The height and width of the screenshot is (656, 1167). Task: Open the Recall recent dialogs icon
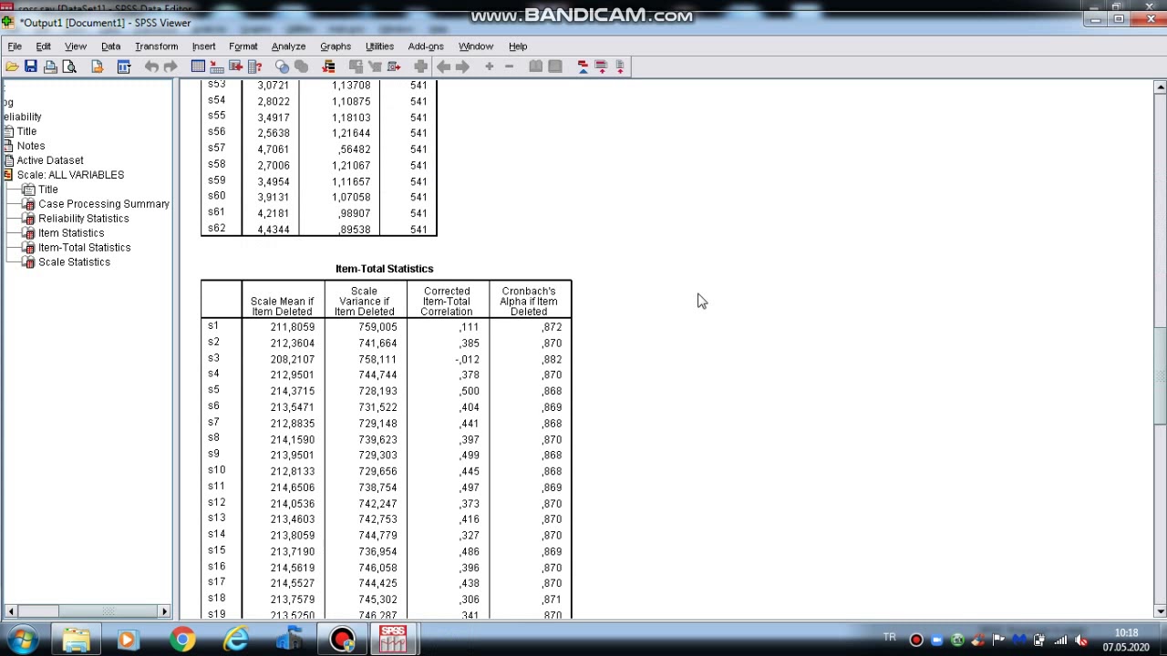[x=124, y=67]
